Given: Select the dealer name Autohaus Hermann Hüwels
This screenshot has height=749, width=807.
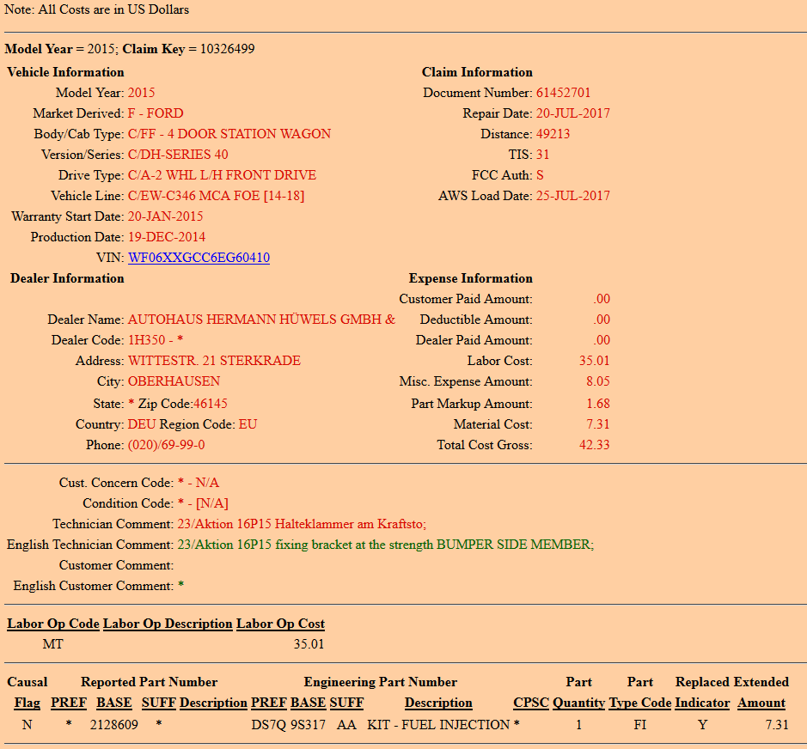Looking at the screenshot, I should 261,320.
